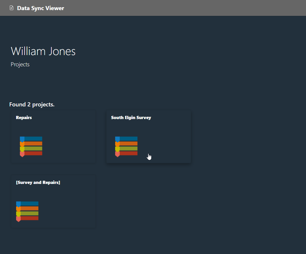Click the blue arrow tab on [Survey and Repairs] icon
Image resolution: width=306 pixels, height=254 pixels.
click(x=18, y=204)
